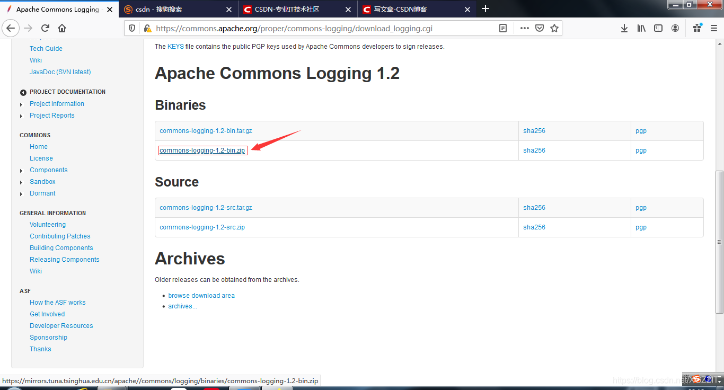Image resolution: width=724 pixels, height=390 pixels.
Task: Open sha256 for bin.tar.gz
Action: tap(534, 131)
